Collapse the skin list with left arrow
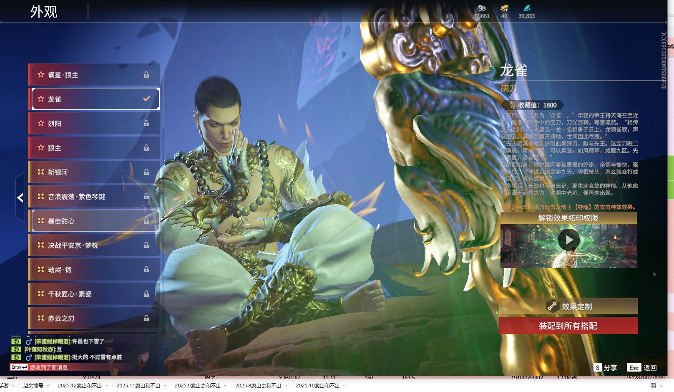 tap(20, 197)
